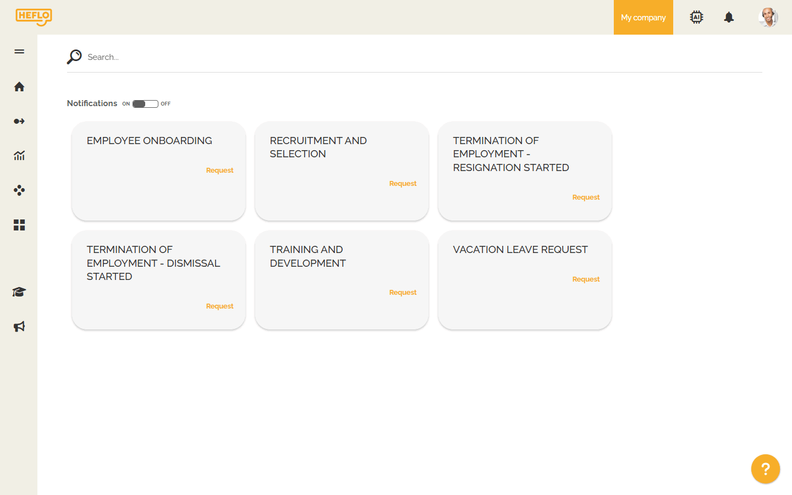Open the Home icon in the sidebar
Image resolution: width=792 pixels, height=495 pixels.
pyautogui.click(x=19, y=86)
